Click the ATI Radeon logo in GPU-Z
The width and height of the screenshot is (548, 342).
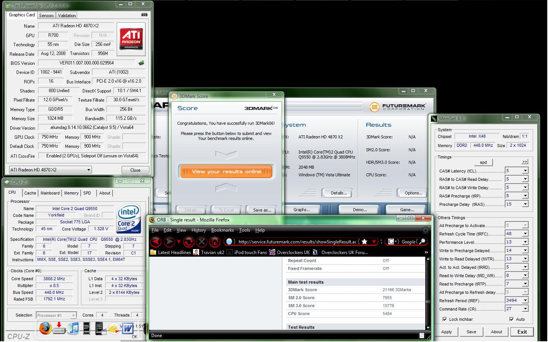131,39
